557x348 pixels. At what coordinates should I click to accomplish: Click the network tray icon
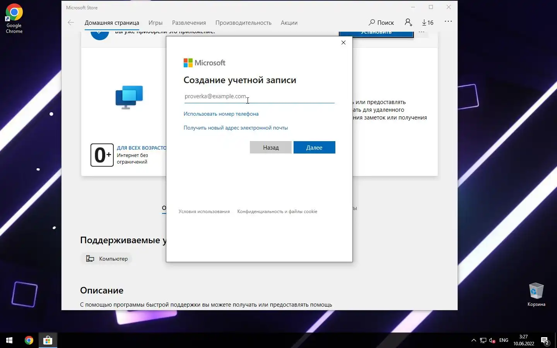(x=483, y=340)
